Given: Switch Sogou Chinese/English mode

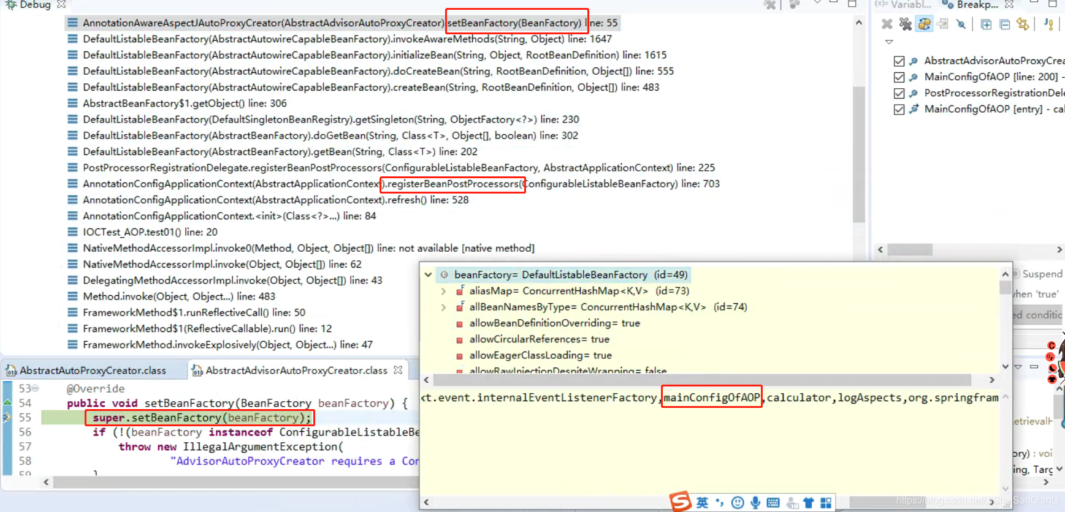Looking at the screenshot, I should click(x=702, y=503).
